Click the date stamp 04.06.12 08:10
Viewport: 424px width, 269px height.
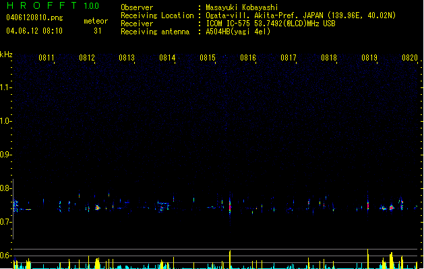[x=34, y=31]
